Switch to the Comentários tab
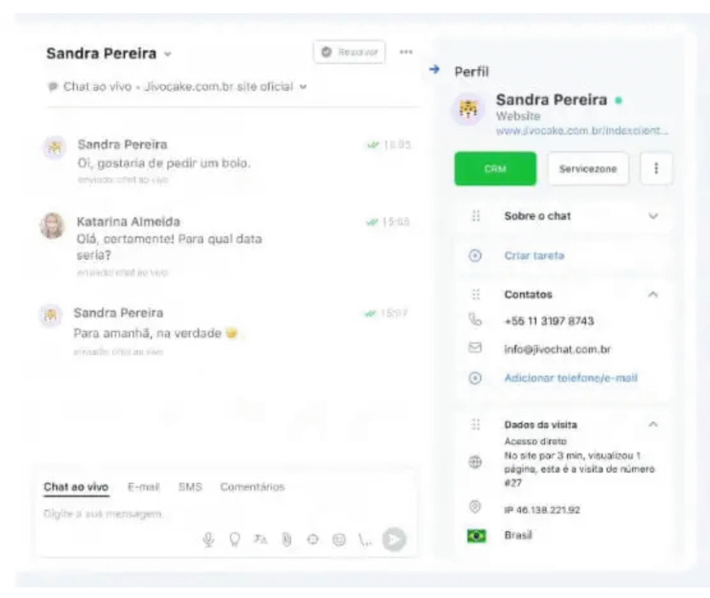 click(252, 487)
